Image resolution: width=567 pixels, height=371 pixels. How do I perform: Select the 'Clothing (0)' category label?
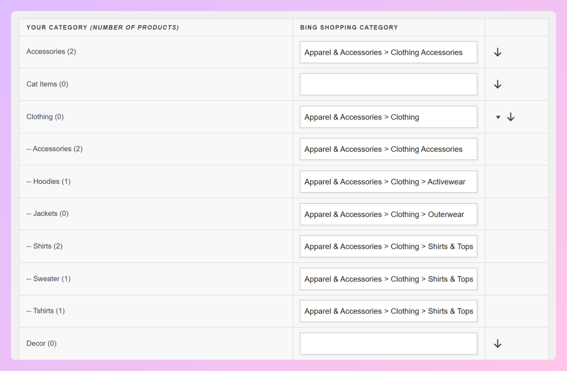(x=45, y=116)
